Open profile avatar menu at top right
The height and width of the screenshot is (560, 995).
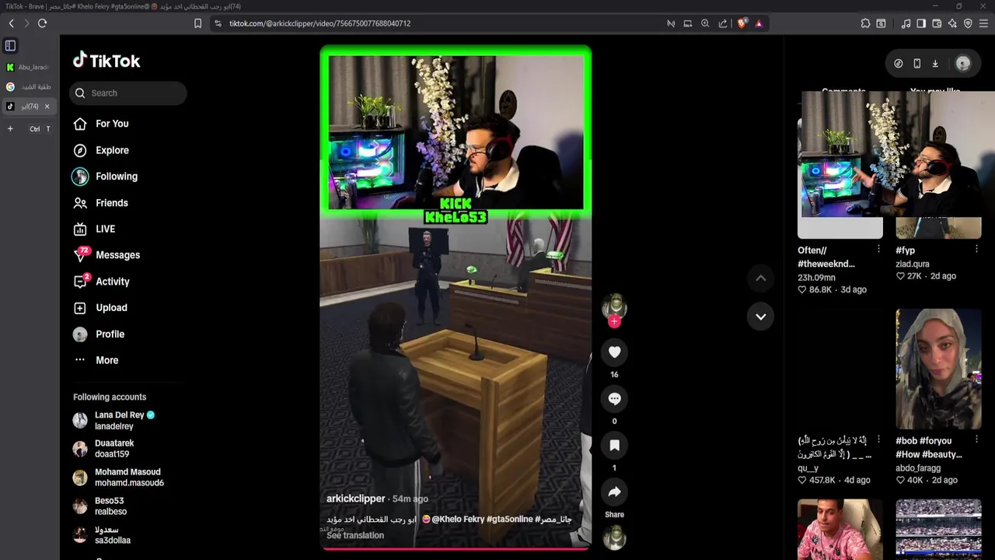(x=963, y=64)
